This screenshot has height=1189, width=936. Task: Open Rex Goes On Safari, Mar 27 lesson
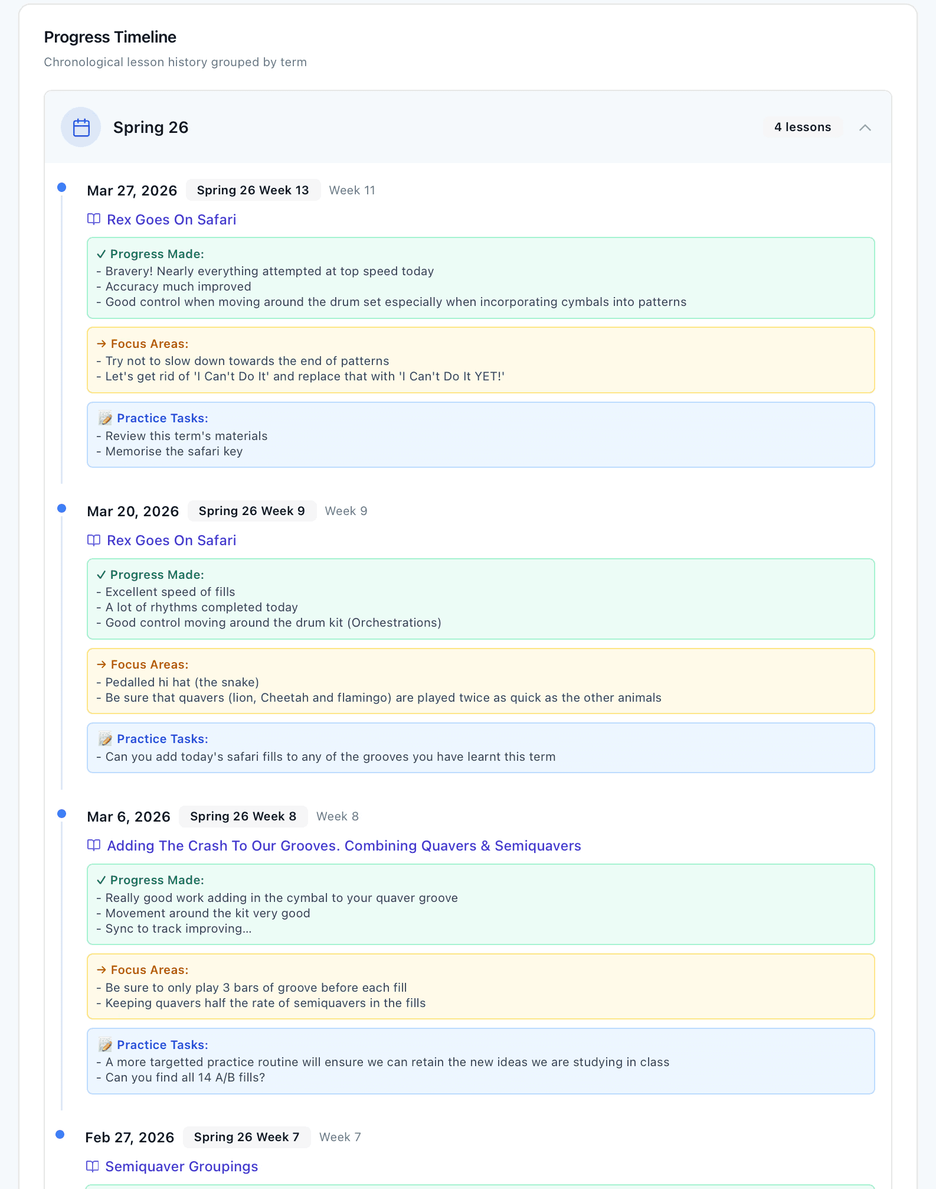click(x=172, y=220)
